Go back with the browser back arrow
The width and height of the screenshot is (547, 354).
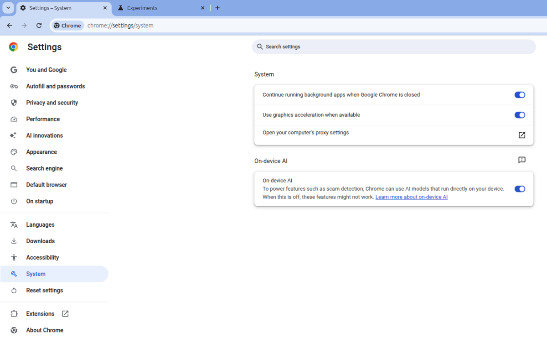tap(10, 26)
